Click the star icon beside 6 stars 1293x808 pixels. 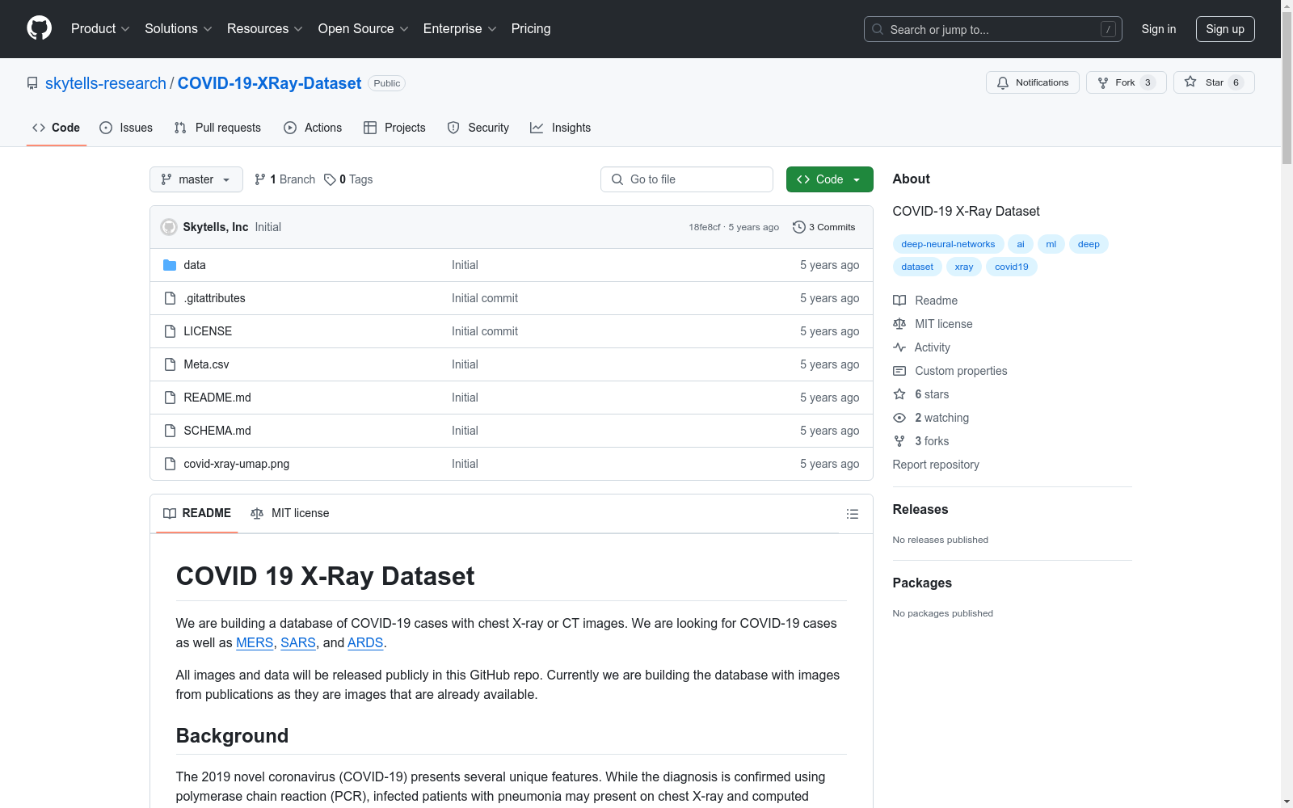[x=899, y=394]
